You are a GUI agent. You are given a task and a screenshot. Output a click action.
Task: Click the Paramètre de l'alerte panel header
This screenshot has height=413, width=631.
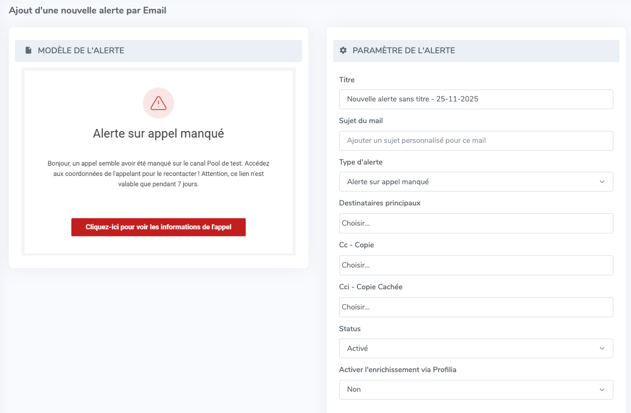(476, 51)
